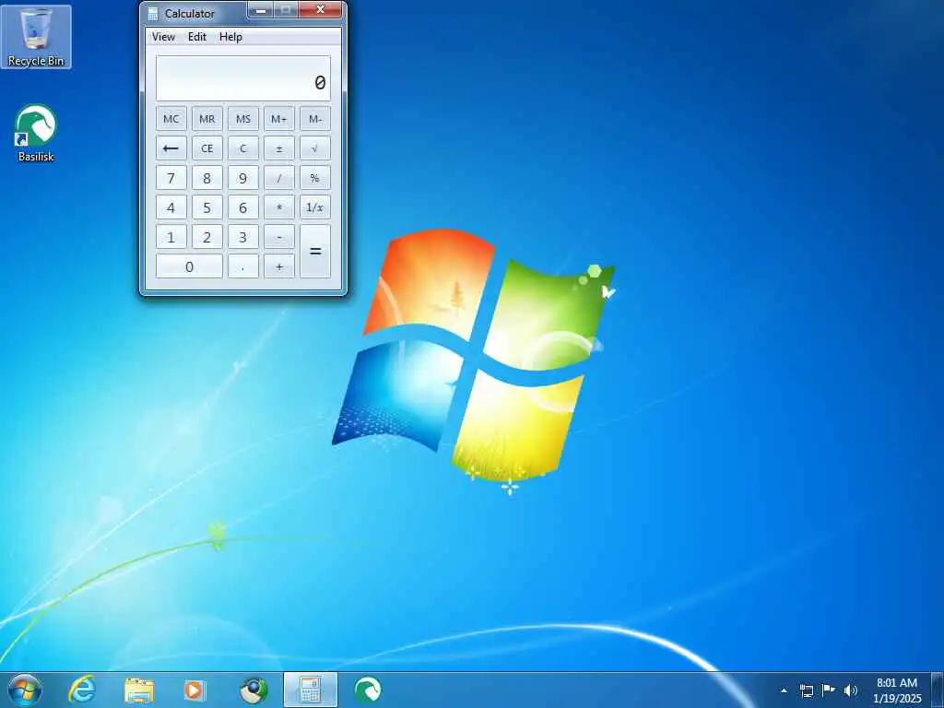Screen dimensions: 944x708
Task: Click the digit 5 key
Action: click(x=207, y=207)
